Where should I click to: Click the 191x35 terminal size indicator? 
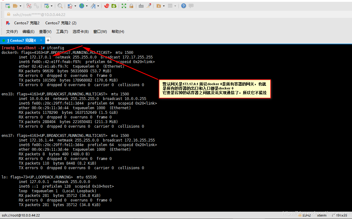(342, 215)
